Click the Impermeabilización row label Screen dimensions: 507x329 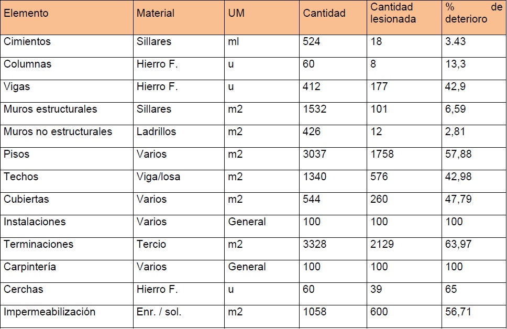click(50, 312)
